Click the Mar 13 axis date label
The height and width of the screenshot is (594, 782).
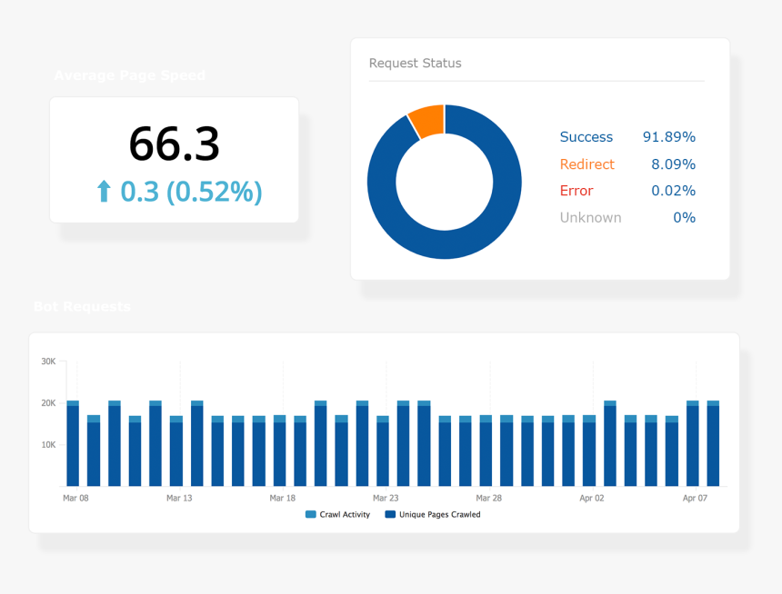coord(179,498)
